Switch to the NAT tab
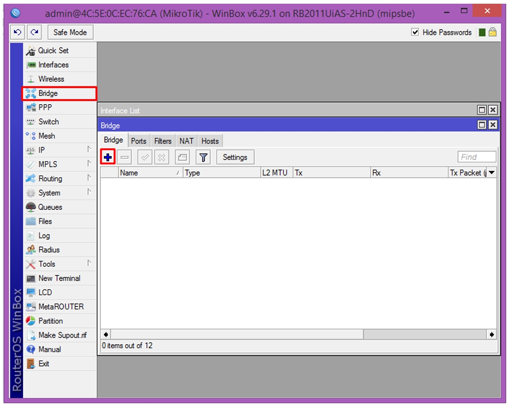This screenshot has height=406, width=509. click(186, 141)
